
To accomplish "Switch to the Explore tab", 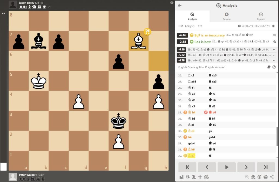I will coord(261,16).
